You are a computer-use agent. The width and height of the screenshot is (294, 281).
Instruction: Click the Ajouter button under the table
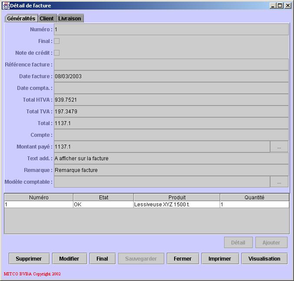(x=271, y=242)
